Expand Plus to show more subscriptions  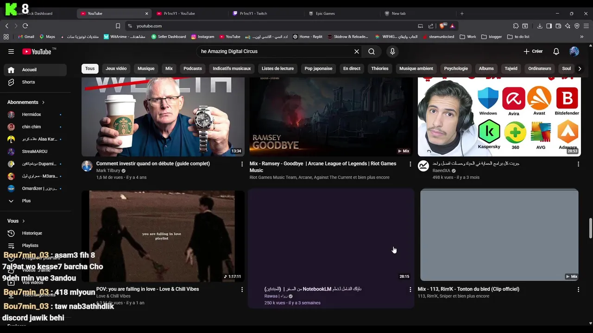coord(35,201)
